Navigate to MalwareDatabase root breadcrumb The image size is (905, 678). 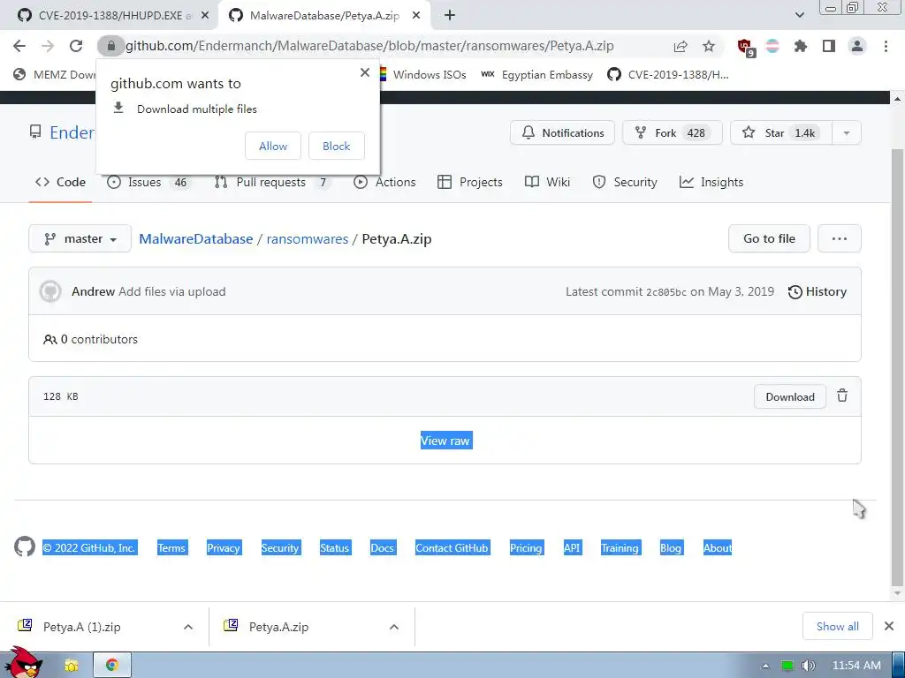click(x=195, y=238)
